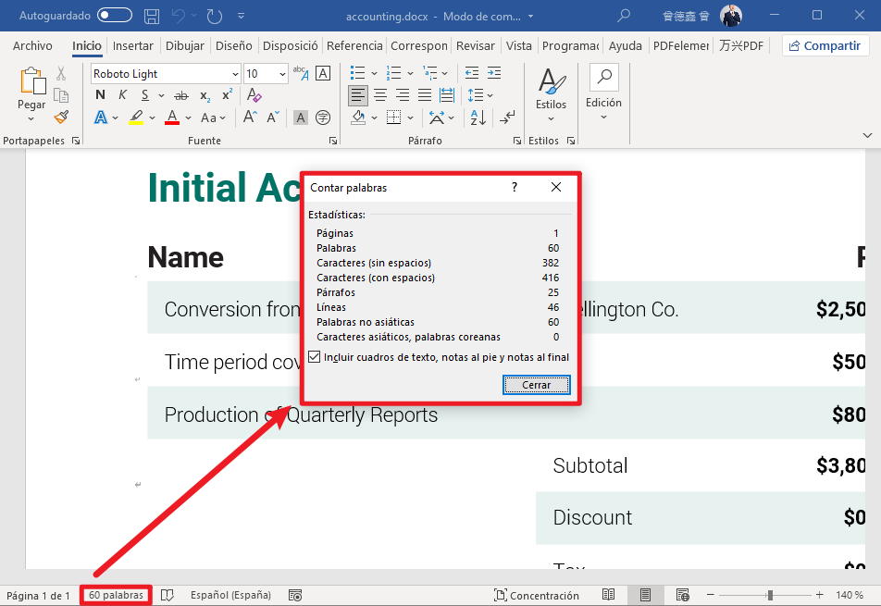The image size is (881, 606).
Task: Click the Cerrar button in dialog
Action: pyautogui.click(x=537, y=385)
